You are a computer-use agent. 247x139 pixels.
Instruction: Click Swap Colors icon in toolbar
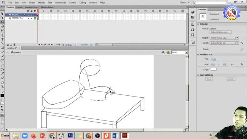(x=2, y=110)
